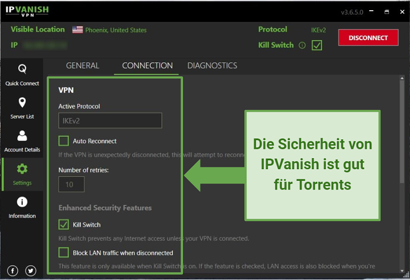This screenshot has height=280, width=410.
Task: Enable Block LAN traffic when disconnected
Action: tap(64, 253)
